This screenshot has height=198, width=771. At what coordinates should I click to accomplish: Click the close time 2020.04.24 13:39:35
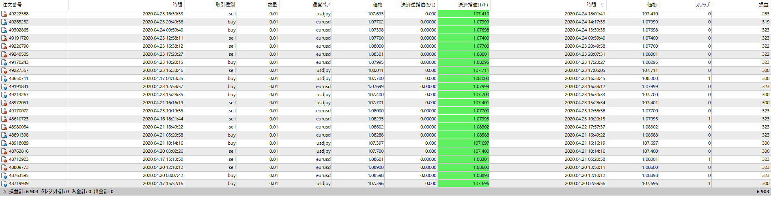[x=585, y=30]
